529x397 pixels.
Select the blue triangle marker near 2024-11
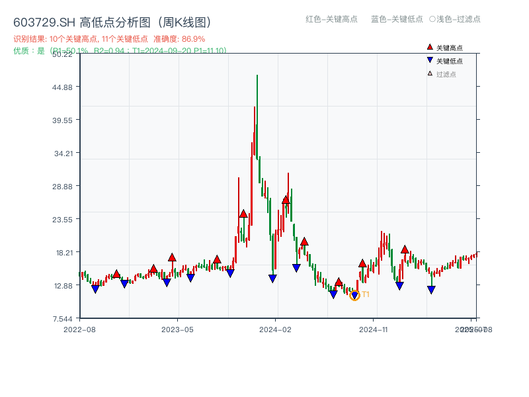399,285
